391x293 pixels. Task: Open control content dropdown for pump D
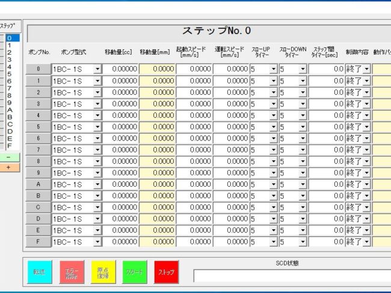pyautogui.click(x=366, y=219)
